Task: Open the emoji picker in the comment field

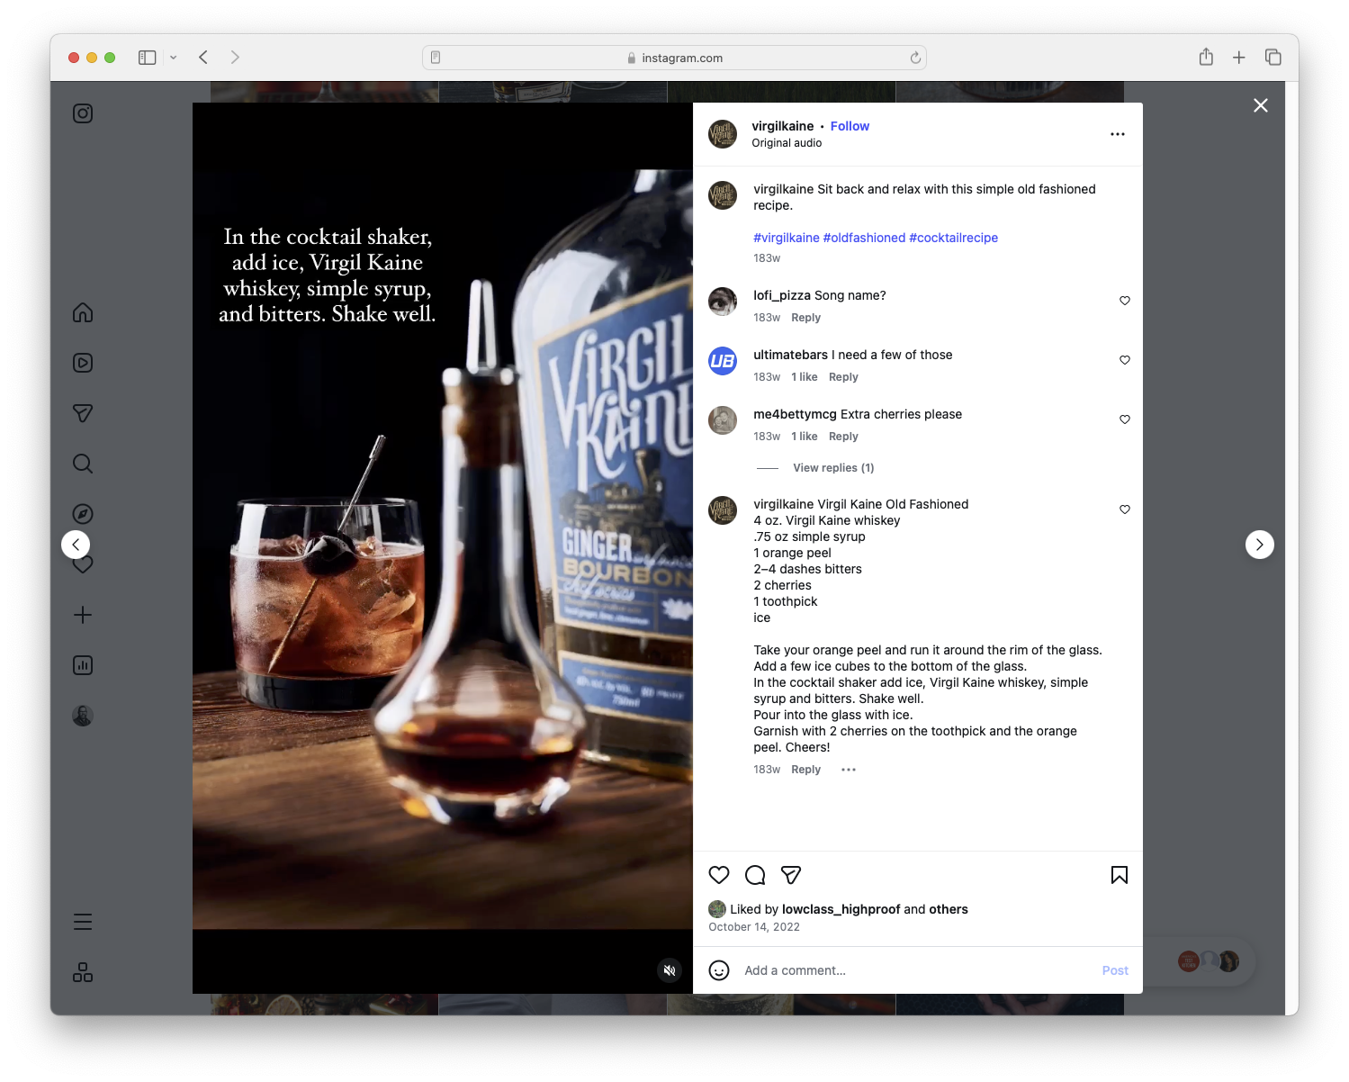Action: pyautogui.click(x=718, y=970)
